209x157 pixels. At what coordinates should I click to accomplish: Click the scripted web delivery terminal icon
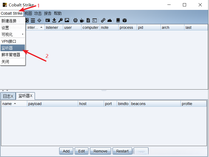[95, 20]
